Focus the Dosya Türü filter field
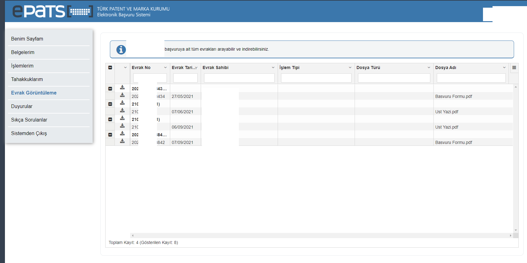Screen dimensions: 527x263 pyautogui.click(x=394, y=78)
